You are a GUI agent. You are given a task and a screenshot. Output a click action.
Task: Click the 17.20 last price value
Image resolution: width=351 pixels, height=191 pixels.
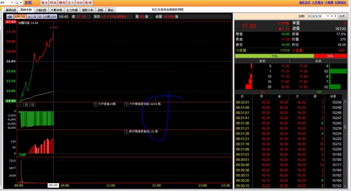(x=249, y=26)
